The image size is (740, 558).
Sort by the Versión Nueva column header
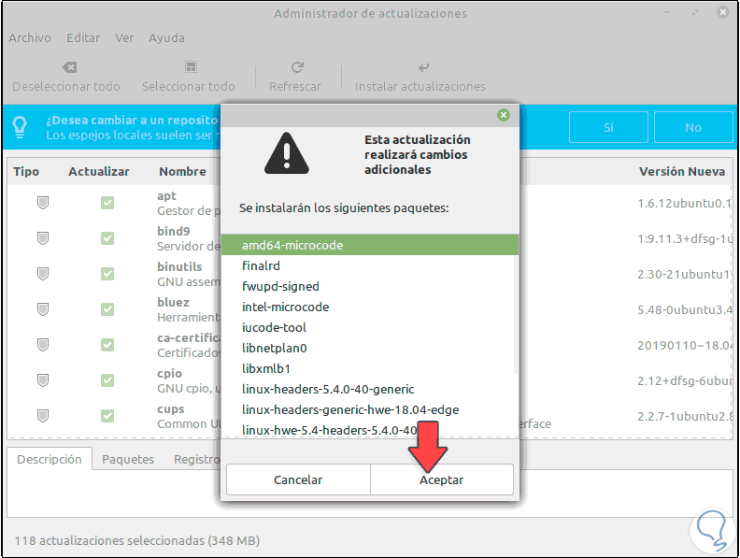click(x=682, y=171)
